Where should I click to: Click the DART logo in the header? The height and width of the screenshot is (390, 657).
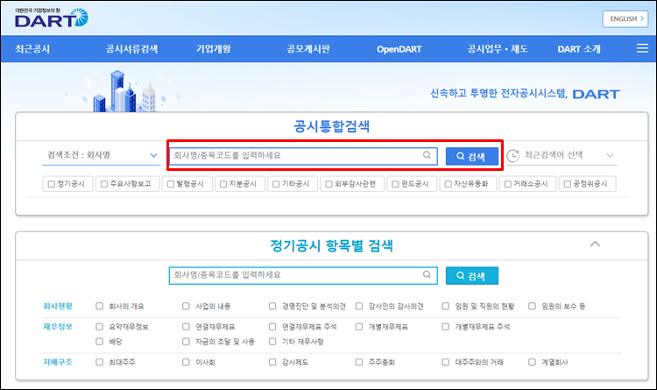51,18
